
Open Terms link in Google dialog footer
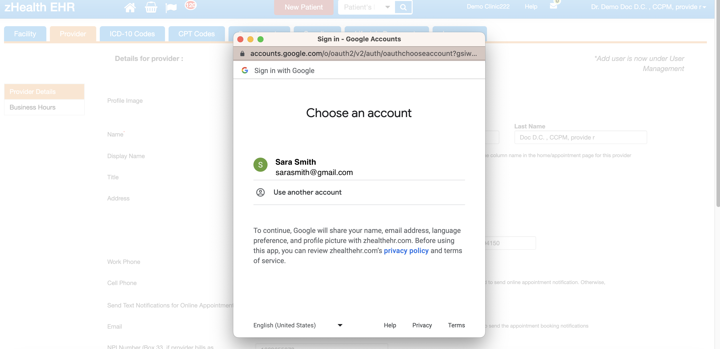[456, 325]
